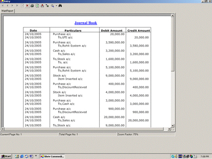
Task: Click the Export report icon
Action: (x=42, y=6)
